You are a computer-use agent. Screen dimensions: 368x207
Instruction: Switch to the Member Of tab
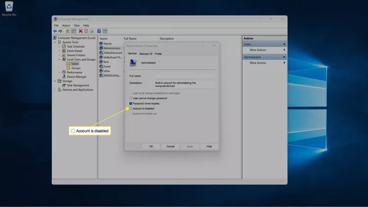[x=146, y=53]
